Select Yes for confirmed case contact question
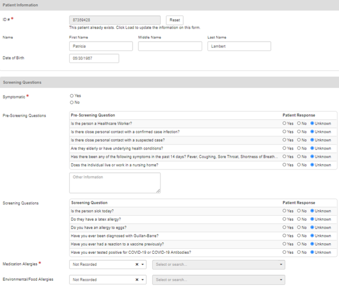 click(x=284, y=132)
